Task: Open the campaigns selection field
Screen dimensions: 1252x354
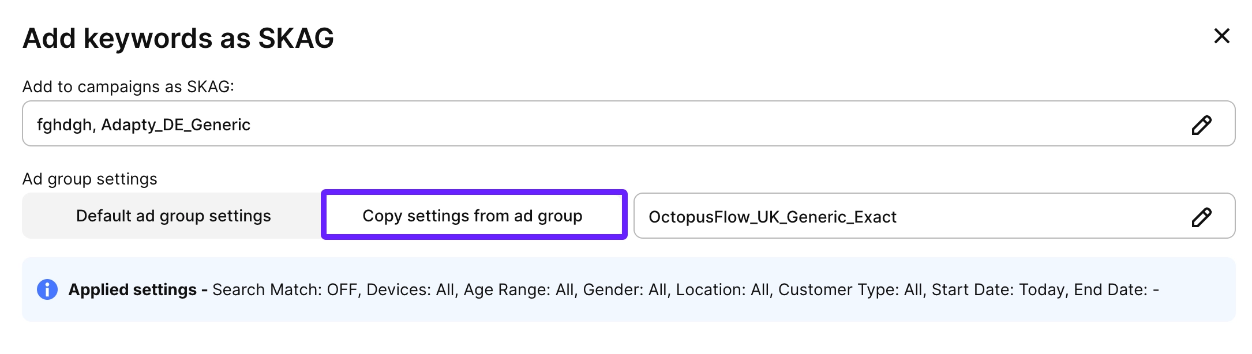Action: tap(606, 124)
